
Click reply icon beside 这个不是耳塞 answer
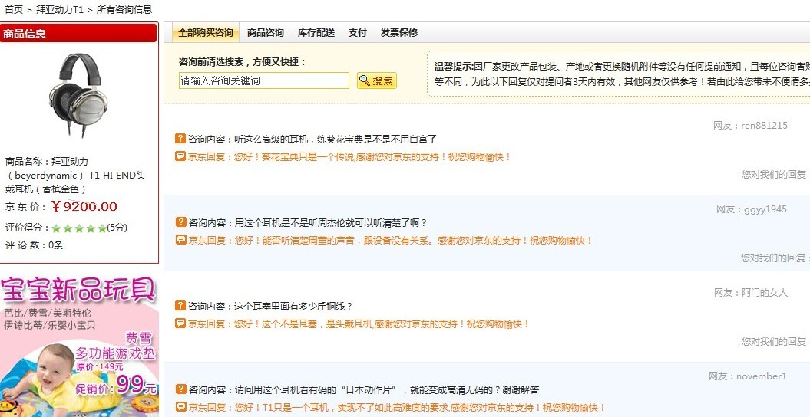(180, 323)
